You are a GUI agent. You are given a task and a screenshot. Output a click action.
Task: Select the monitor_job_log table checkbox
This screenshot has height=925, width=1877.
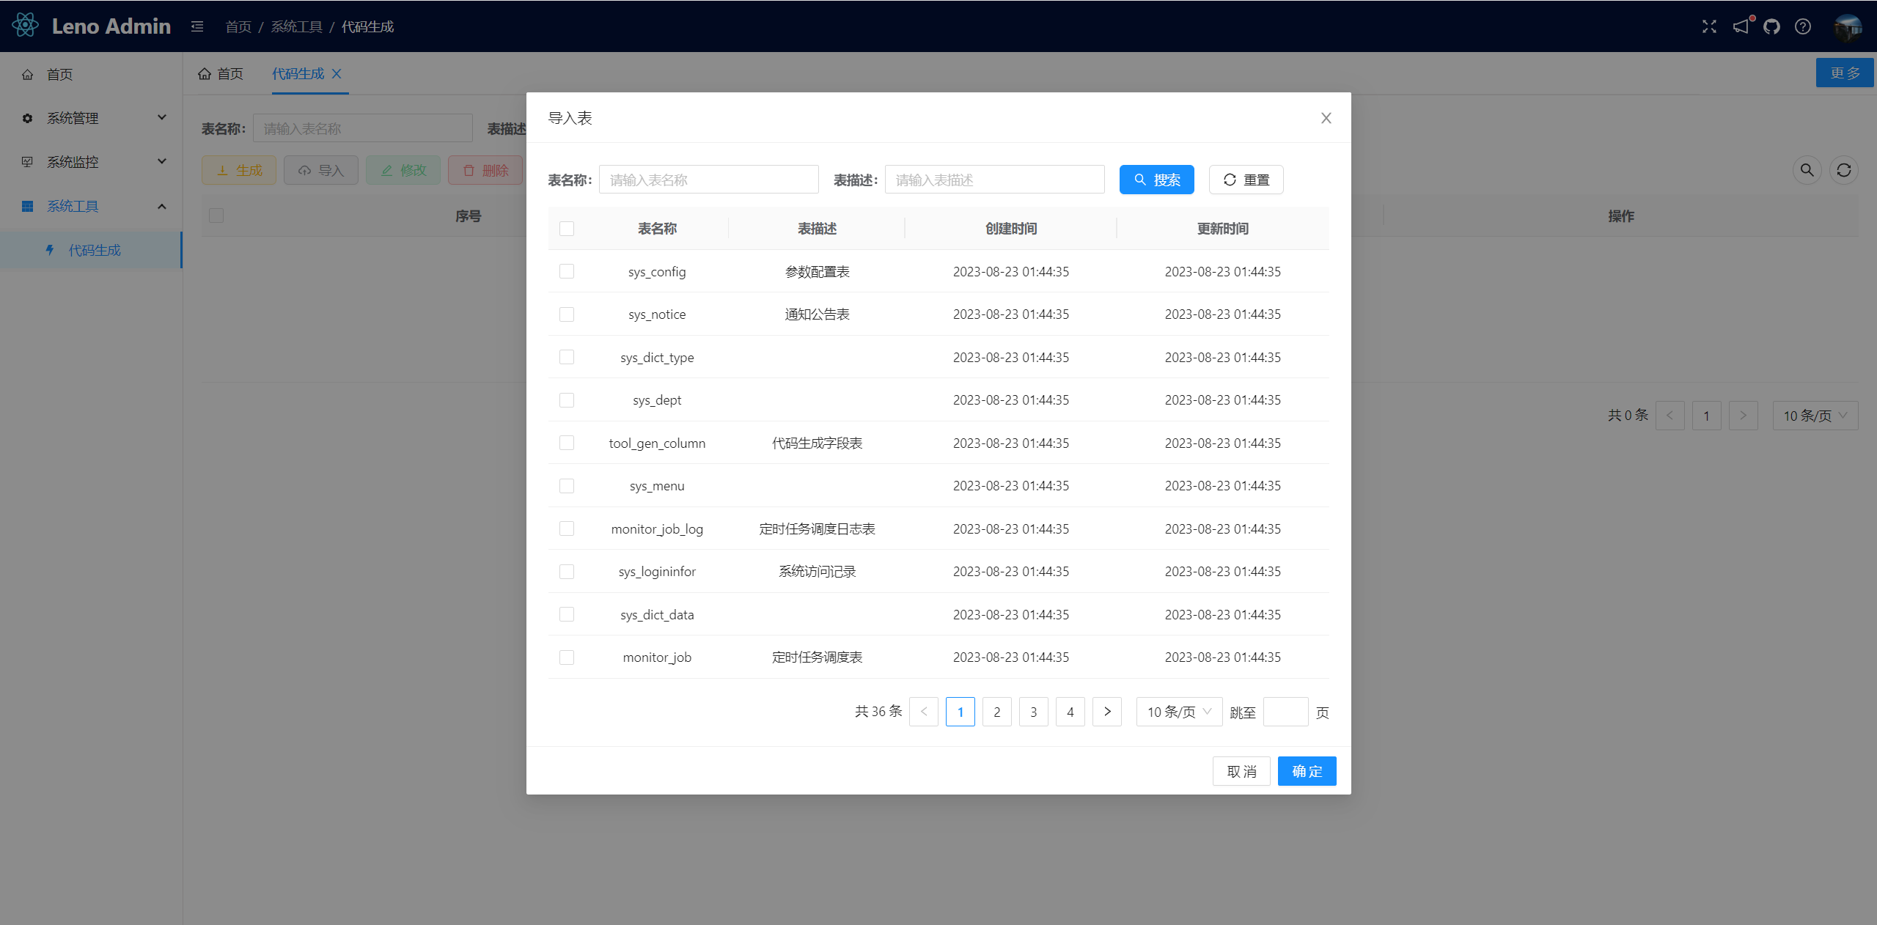pos(567,529)
